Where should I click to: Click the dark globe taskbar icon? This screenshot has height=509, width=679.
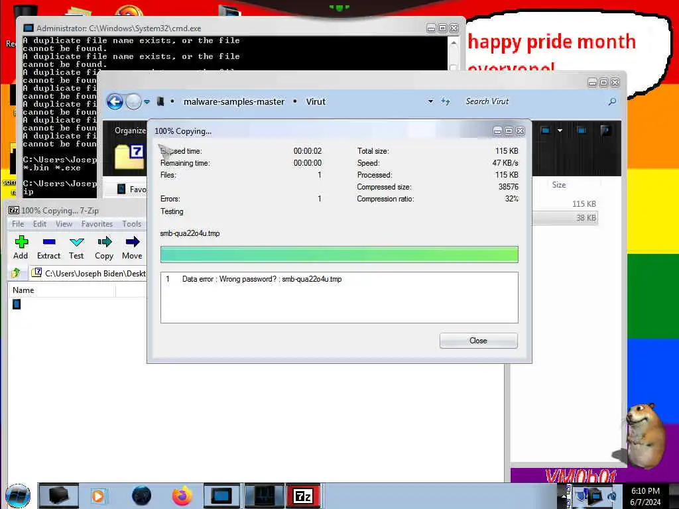coord(142,496)
